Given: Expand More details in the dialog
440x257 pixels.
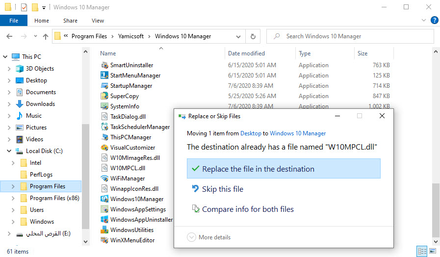Looking at the screenshot, I should tap(209, 237).
